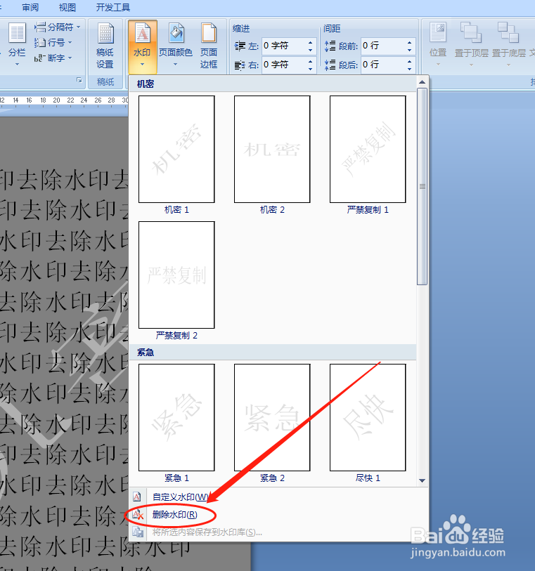The width and height of the screenshot is (535, 571).
Task: Open page setup dialog launcher
Action: click(79, 80)
